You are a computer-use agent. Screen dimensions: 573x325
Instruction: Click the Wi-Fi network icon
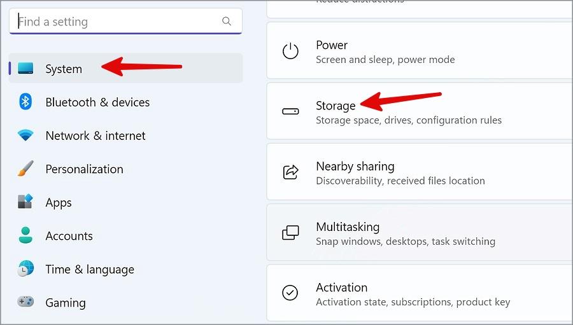25,135
